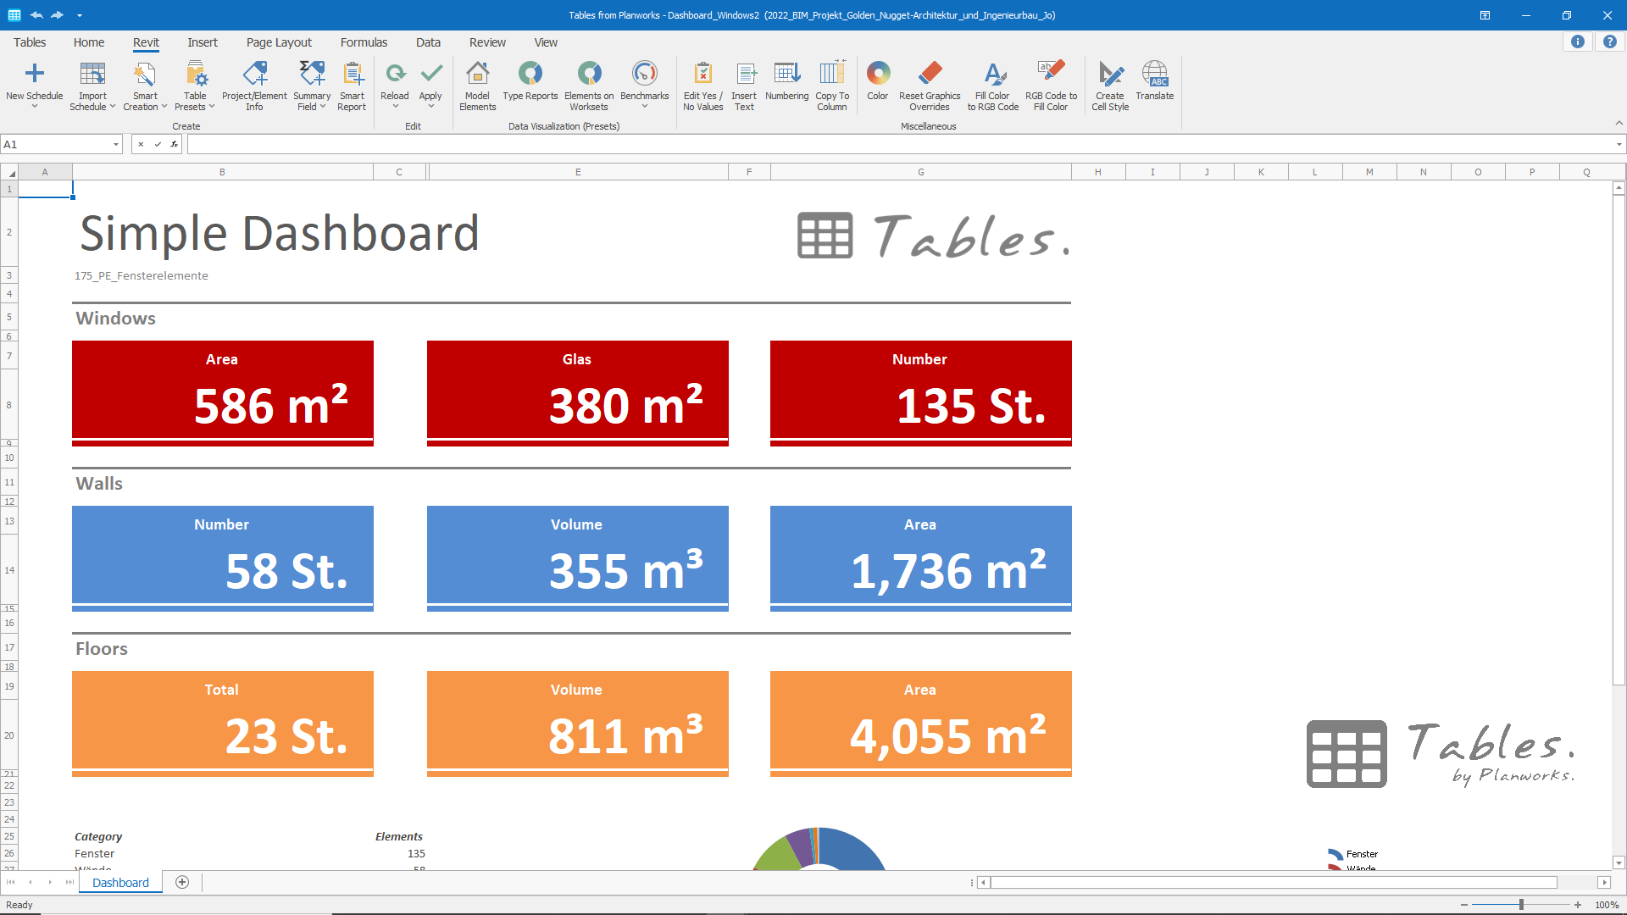Add a new sheet with plus button
The image size is (1627, 915).
pyautogui.click(x=182, y=883)
